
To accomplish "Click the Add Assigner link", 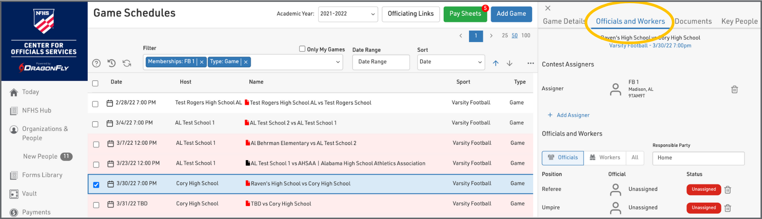I will (569, 115).
